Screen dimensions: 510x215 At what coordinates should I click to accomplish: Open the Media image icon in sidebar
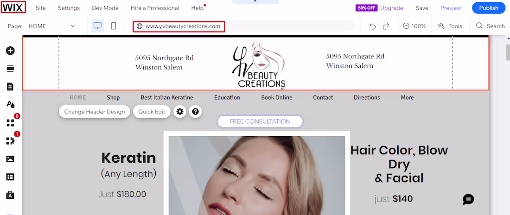pos(10,159)
